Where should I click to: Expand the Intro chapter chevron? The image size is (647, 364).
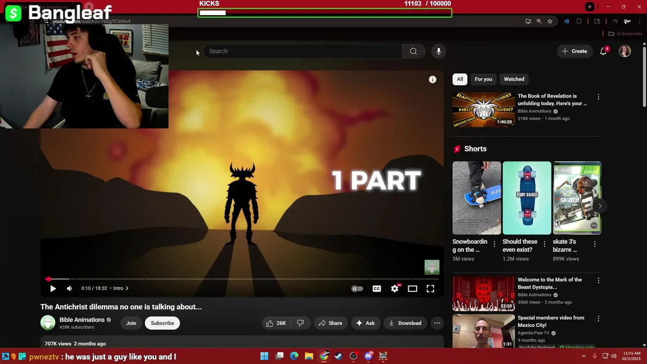click(127, 288)
